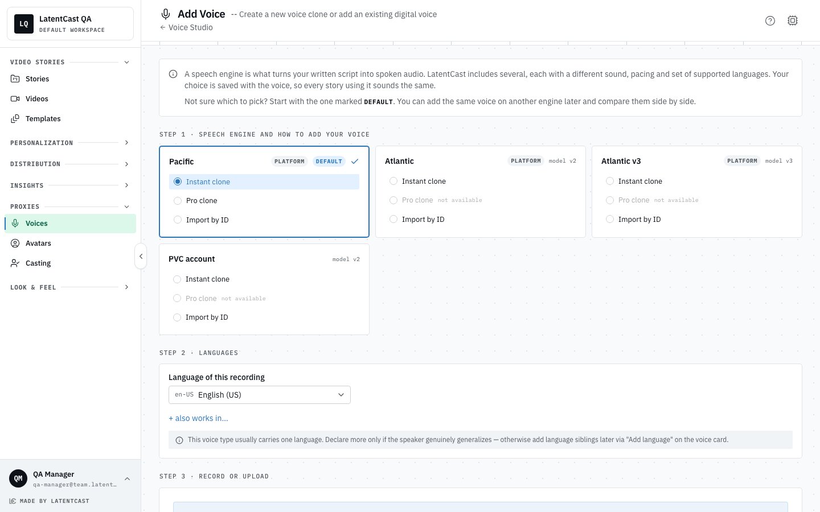Open the Stories page
The image size is (820, 512).
[x=70, y=79]
